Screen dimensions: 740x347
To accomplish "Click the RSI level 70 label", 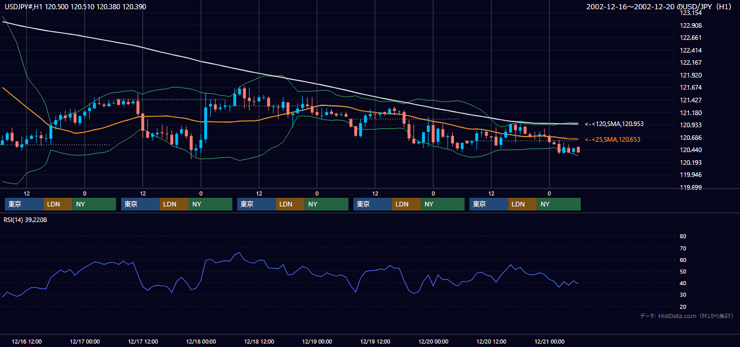I will point(683,248).
